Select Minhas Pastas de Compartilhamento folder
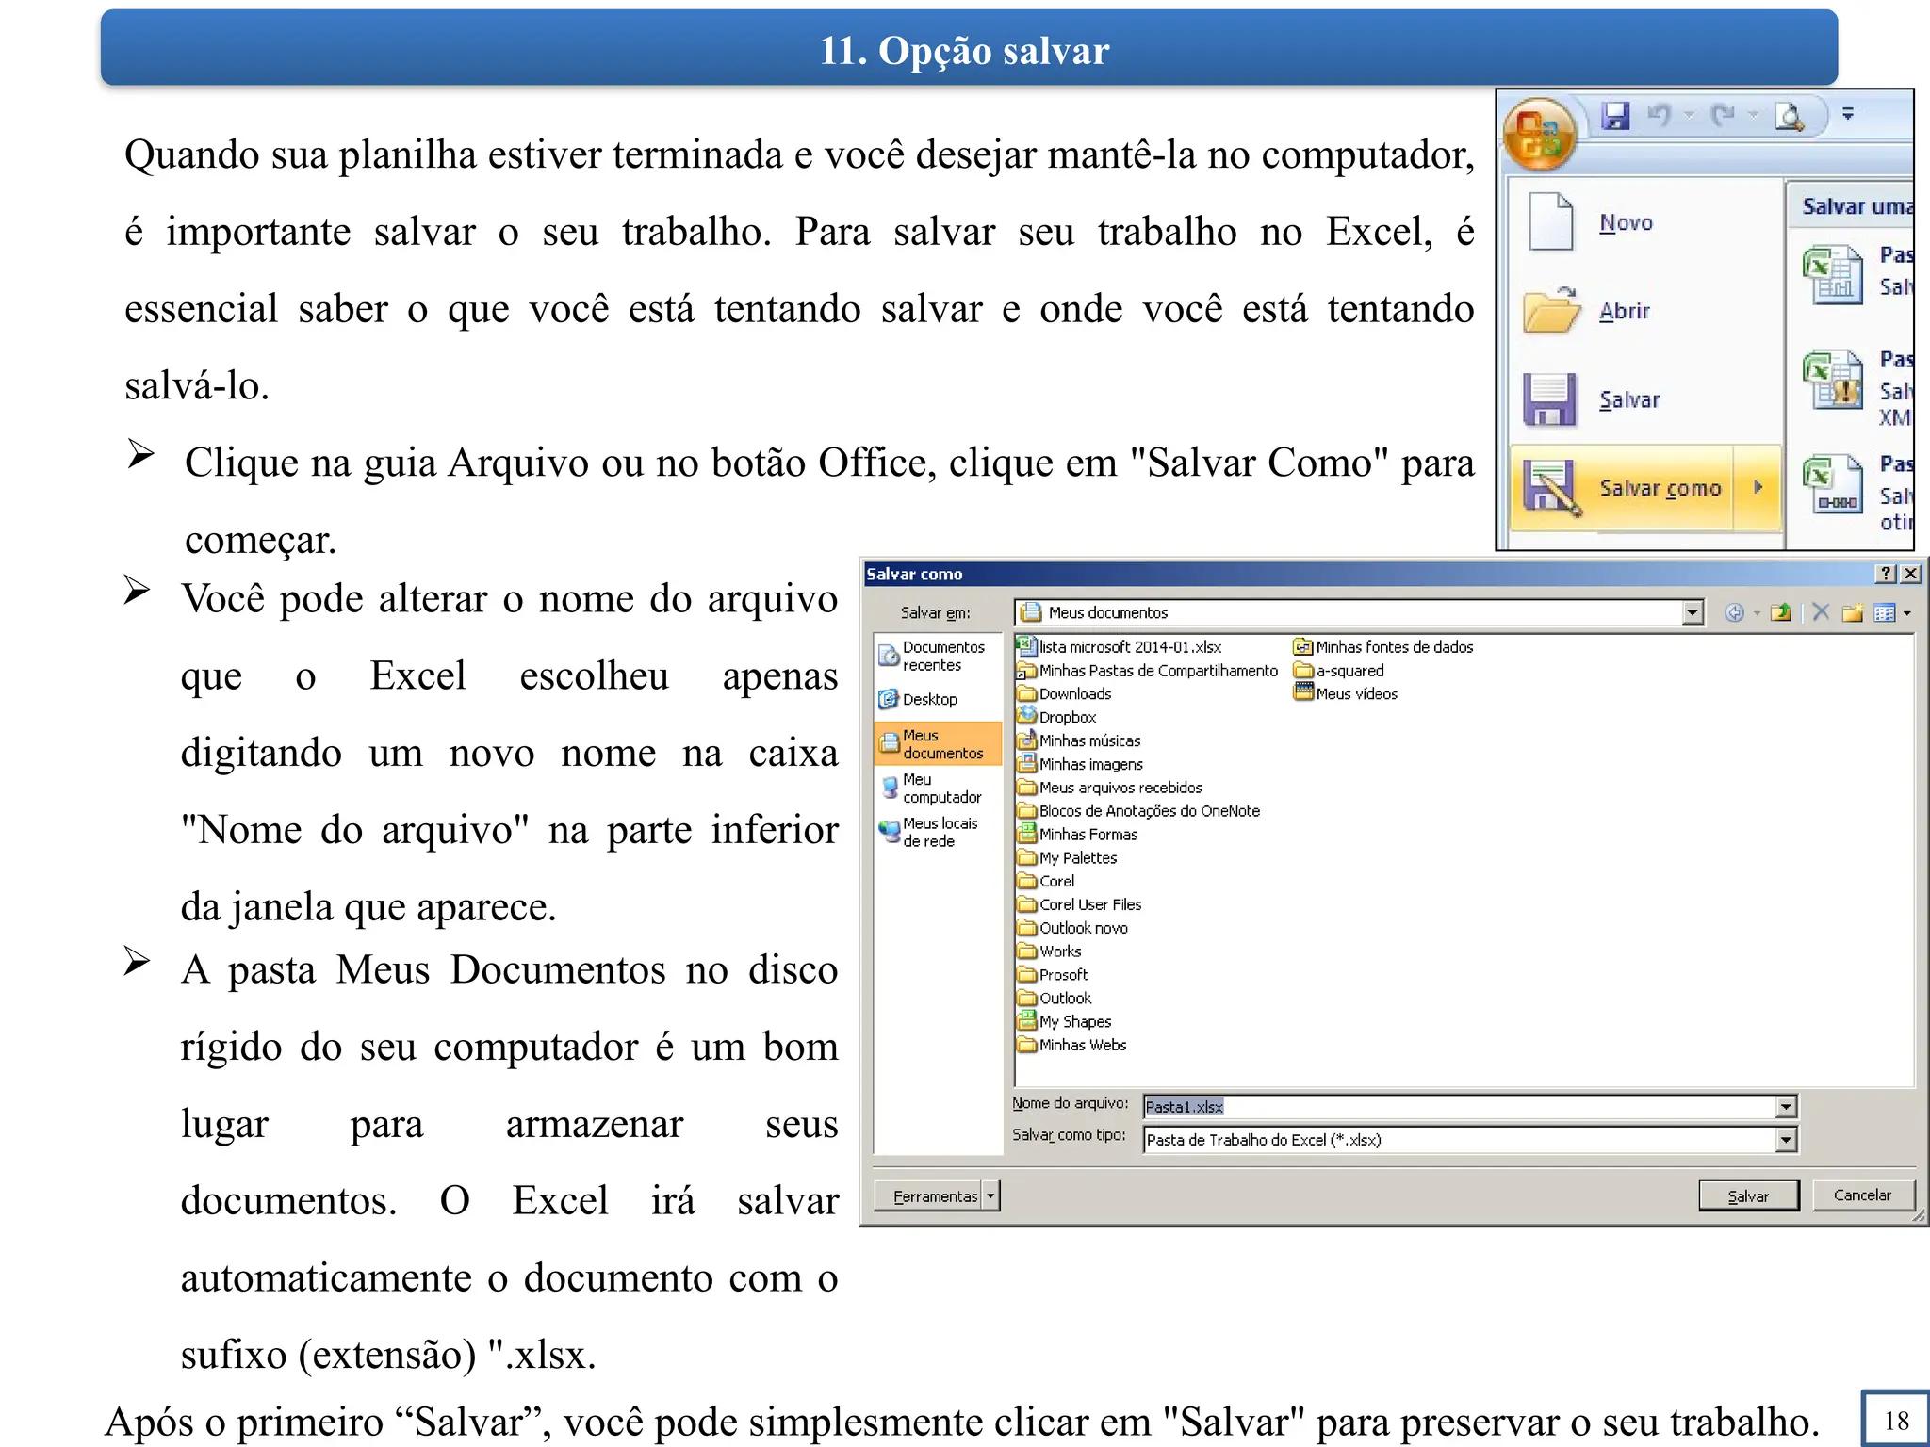 1148,671
